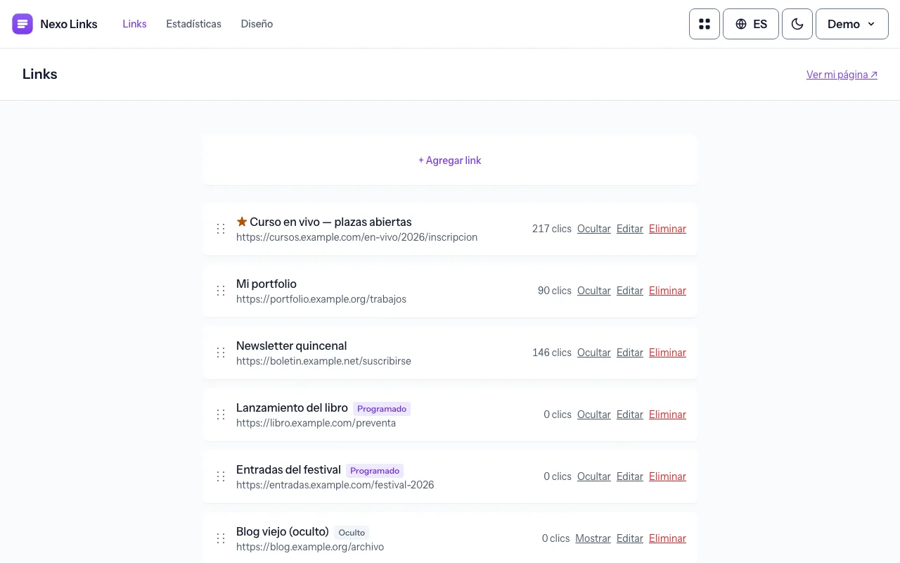Hide the Entradas del festival link
Viewport: 900px width, 563px height.
click(x=594, y=476)
